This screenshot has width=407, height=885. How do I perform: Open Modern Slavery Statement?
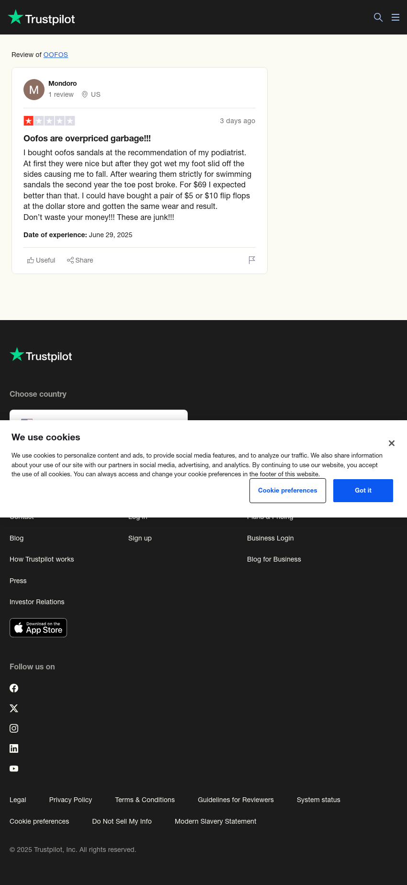pos(215,821)
